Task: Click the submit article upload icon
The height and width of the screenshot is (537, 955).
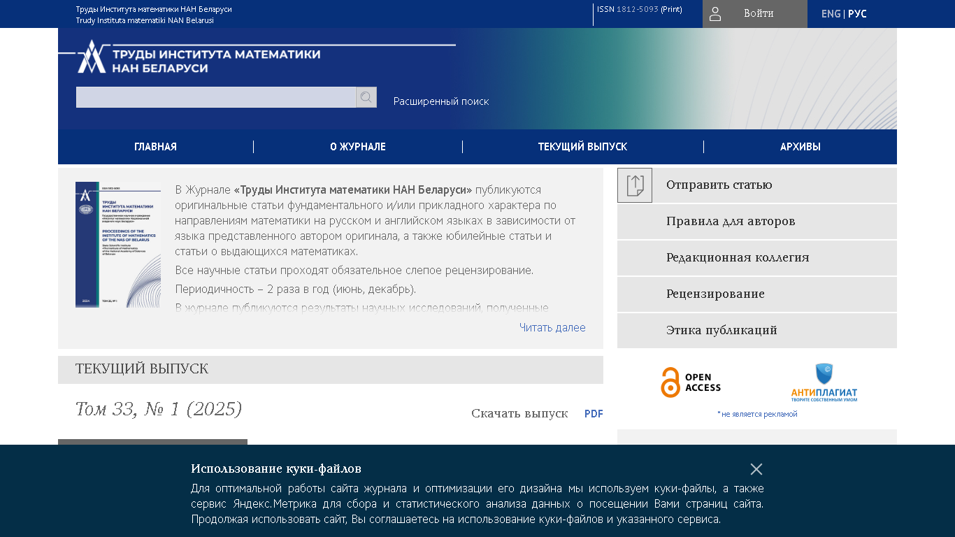Action: (635, 185)
